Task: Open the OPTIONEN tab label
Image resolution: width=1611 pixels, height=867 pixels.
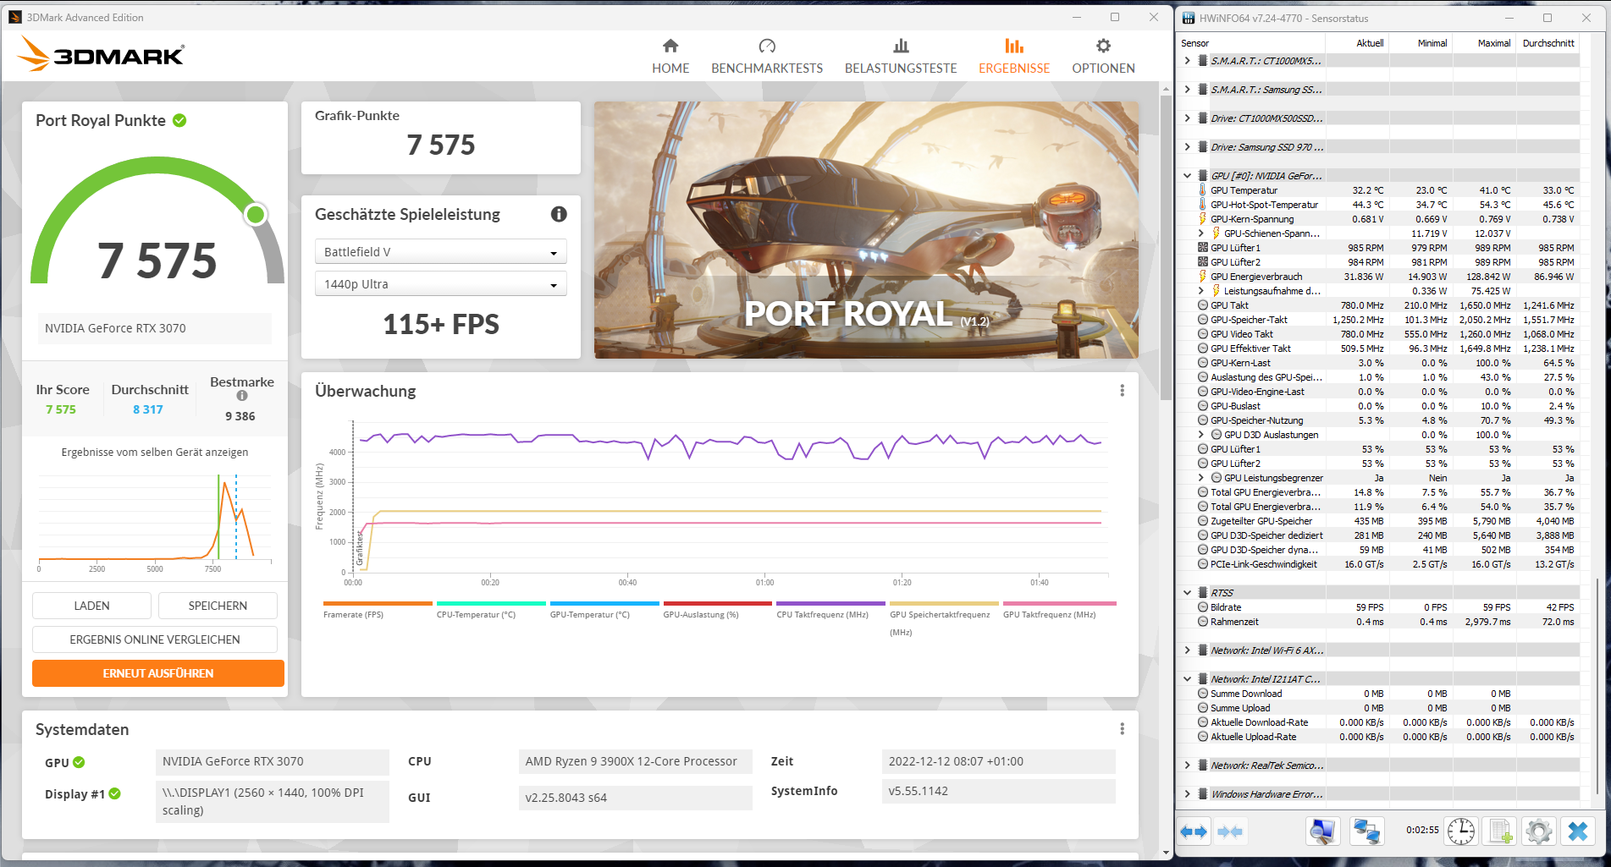Action: pyautogui.click(x=1103, y=69)
